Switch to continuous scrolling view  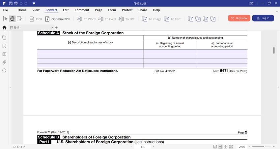pos(220,147)
